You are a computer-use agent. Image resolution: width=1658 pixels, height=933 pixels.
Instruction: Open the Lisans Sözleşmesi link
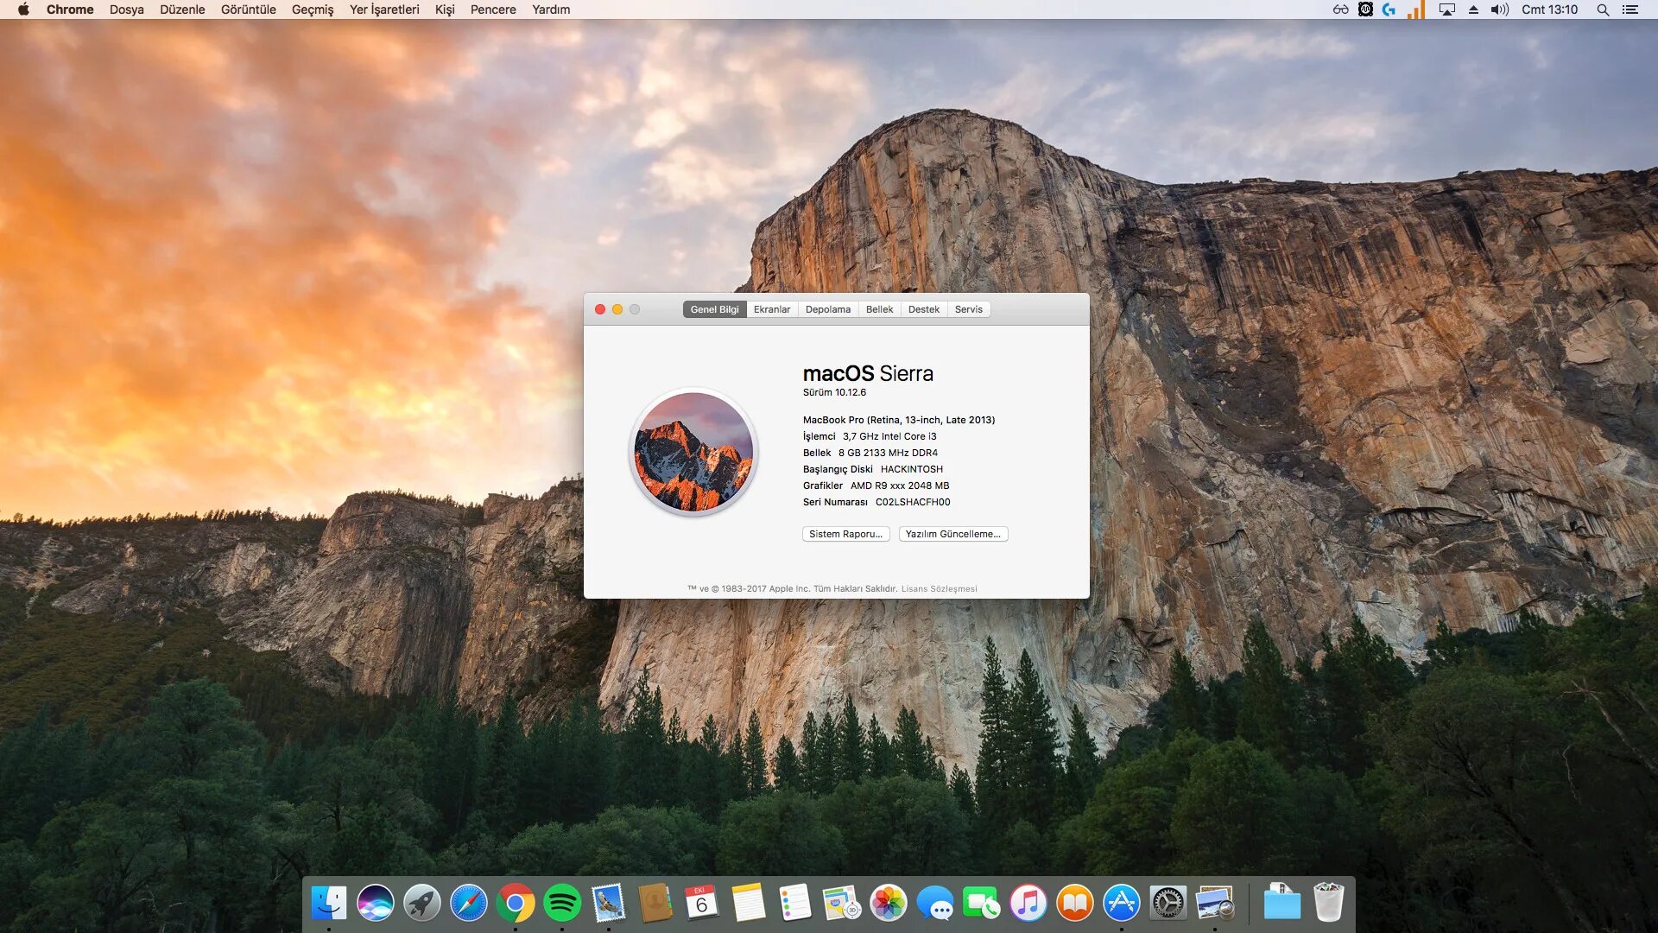pos(939,589)
